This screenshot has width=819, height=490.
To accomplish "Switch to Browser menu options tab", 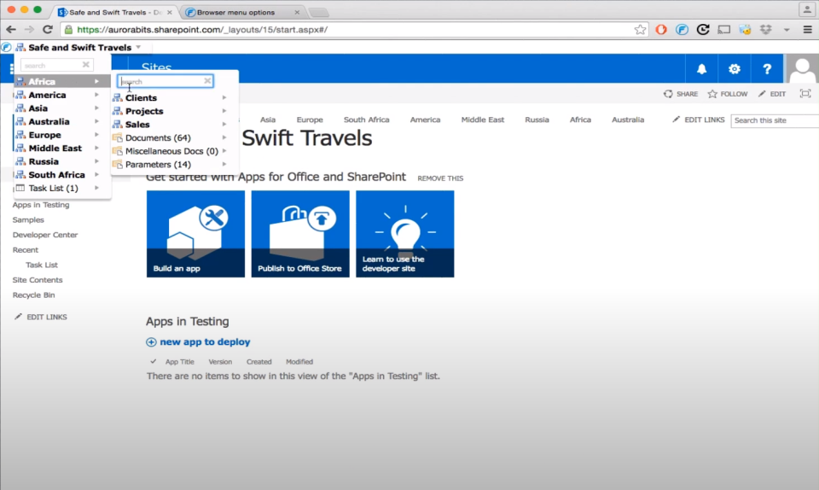I will [242, 12].
